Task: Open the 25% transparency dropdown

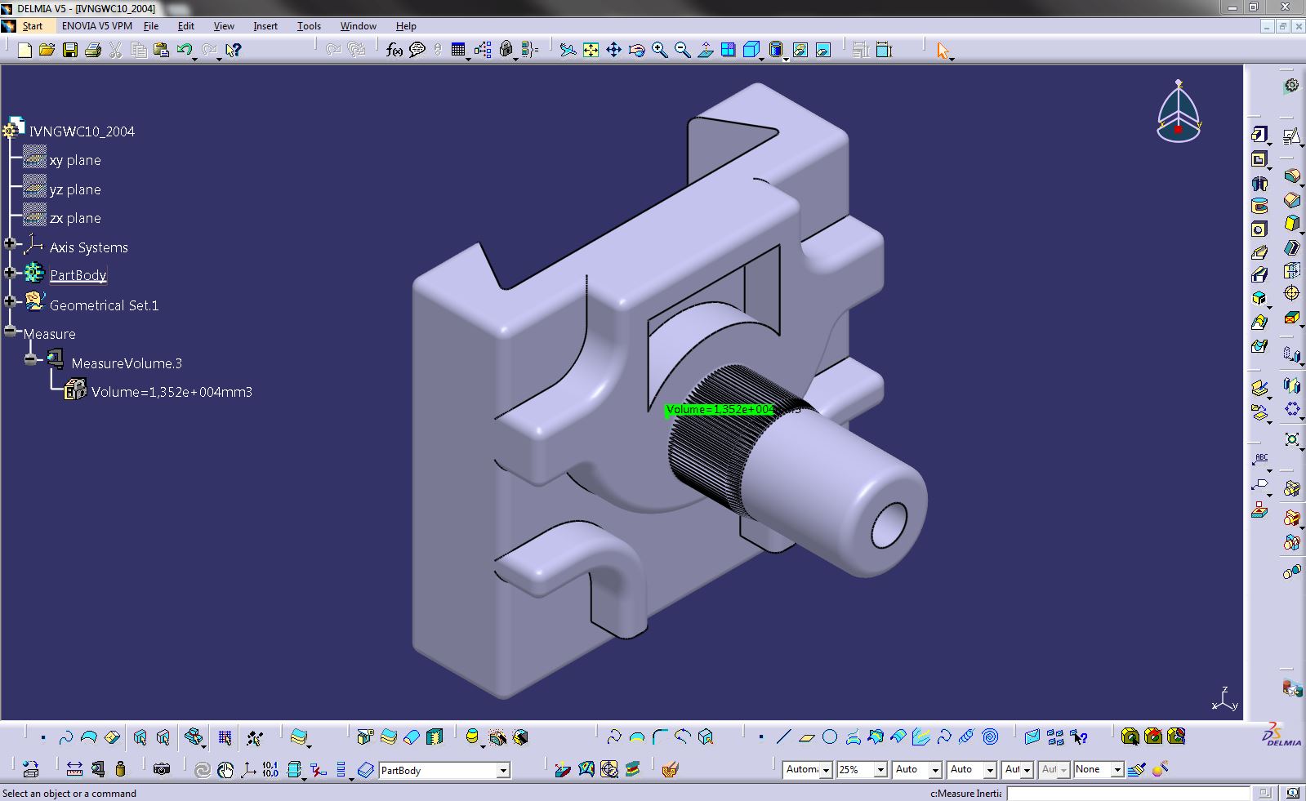Action: click(x=880, y=770)
